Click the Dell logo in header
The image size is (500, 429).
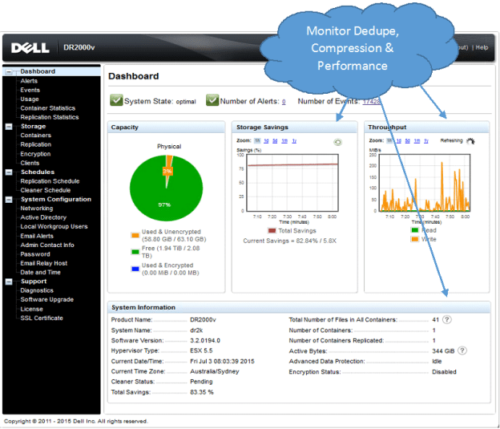coord(30,48)
